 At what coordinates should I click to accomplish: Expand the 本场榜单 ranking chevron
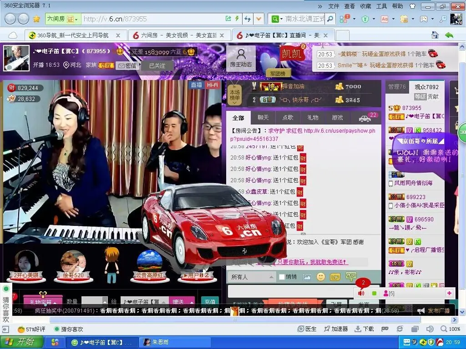(235, 103)
